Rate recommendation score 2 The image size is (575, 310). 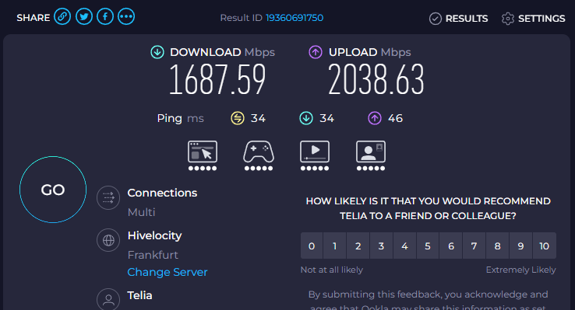(358, 246)
